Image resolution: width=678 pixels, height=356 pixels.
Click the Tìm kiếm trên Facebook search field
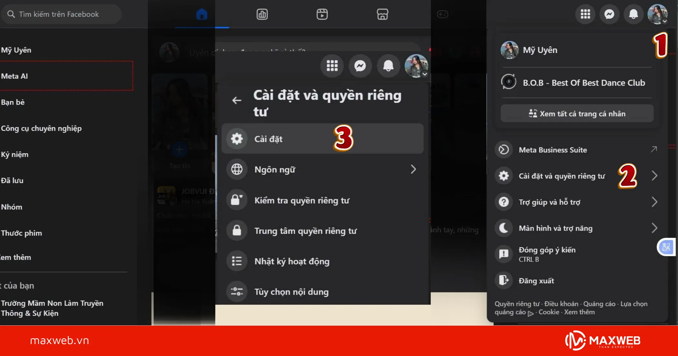pos(61,14)
